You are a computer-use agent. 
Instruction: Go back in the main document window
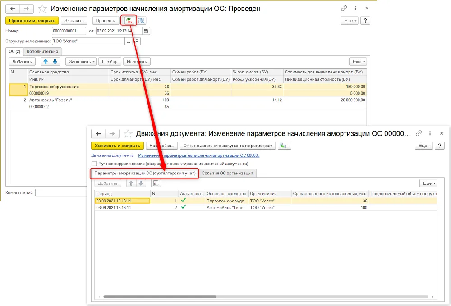[x=13, y=9]
